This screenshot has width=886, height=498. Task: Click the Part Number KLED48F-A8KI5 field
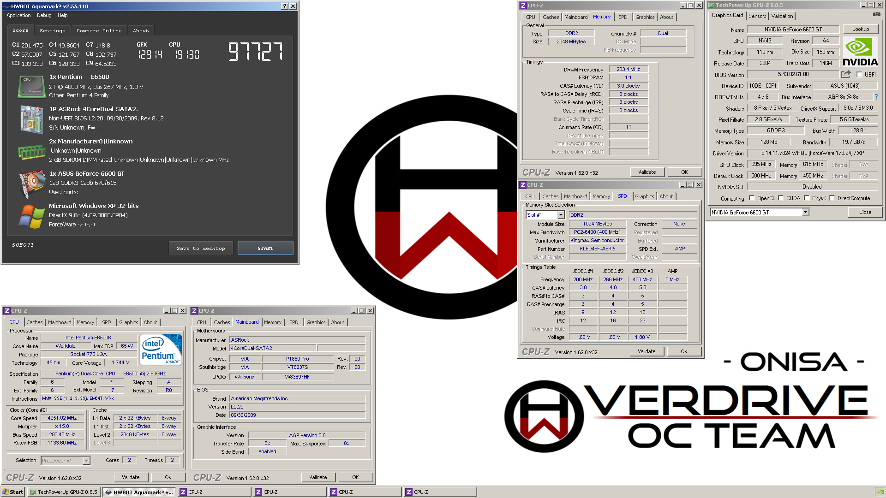[x=597, y=249]
